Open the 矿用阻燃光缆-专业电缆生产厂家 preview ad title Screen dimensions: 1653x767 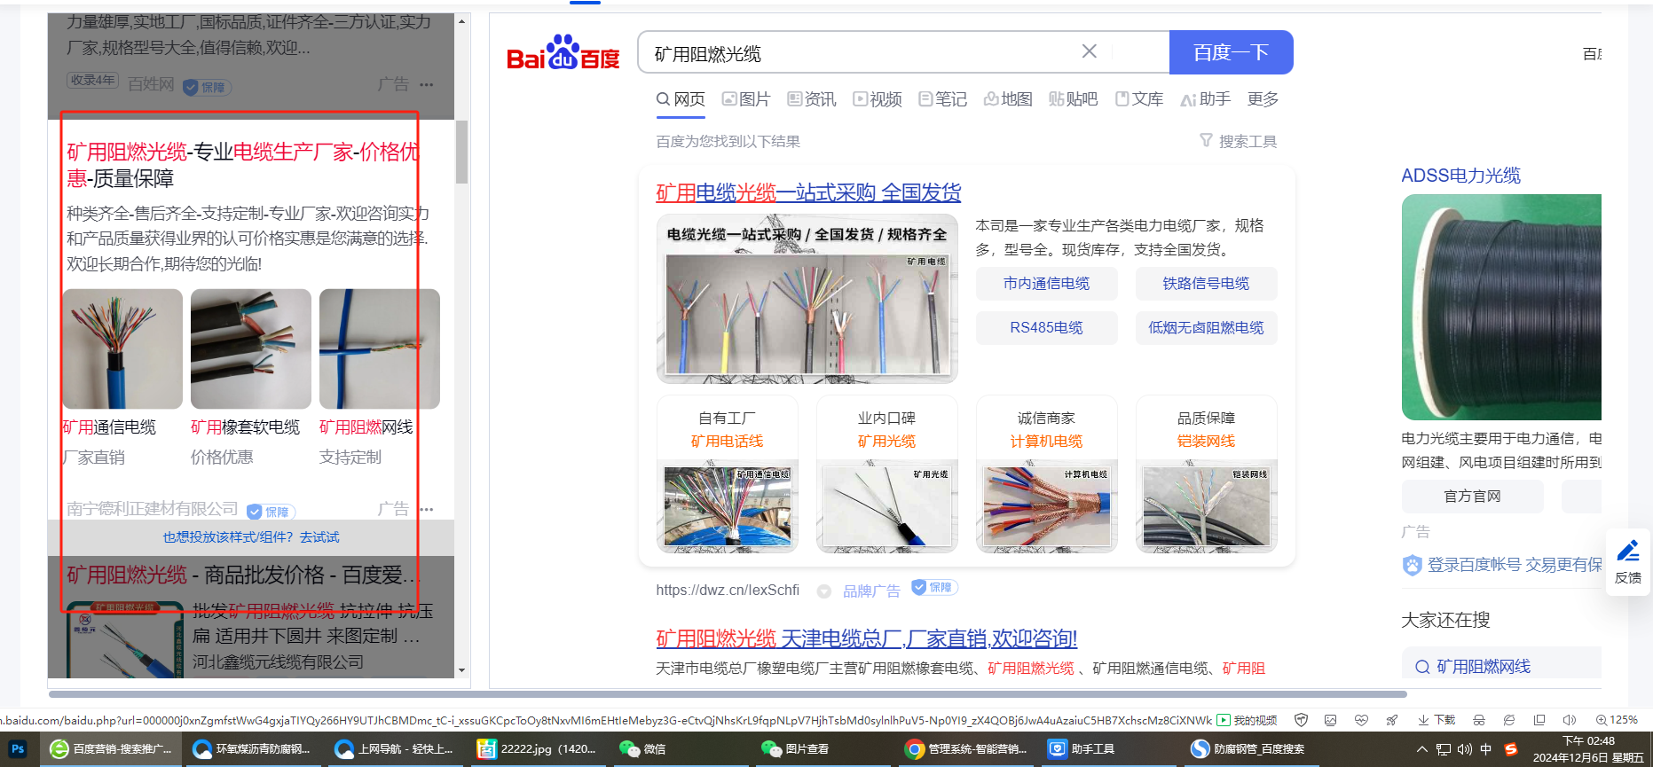pyautogui.click(x=244, y=165)
